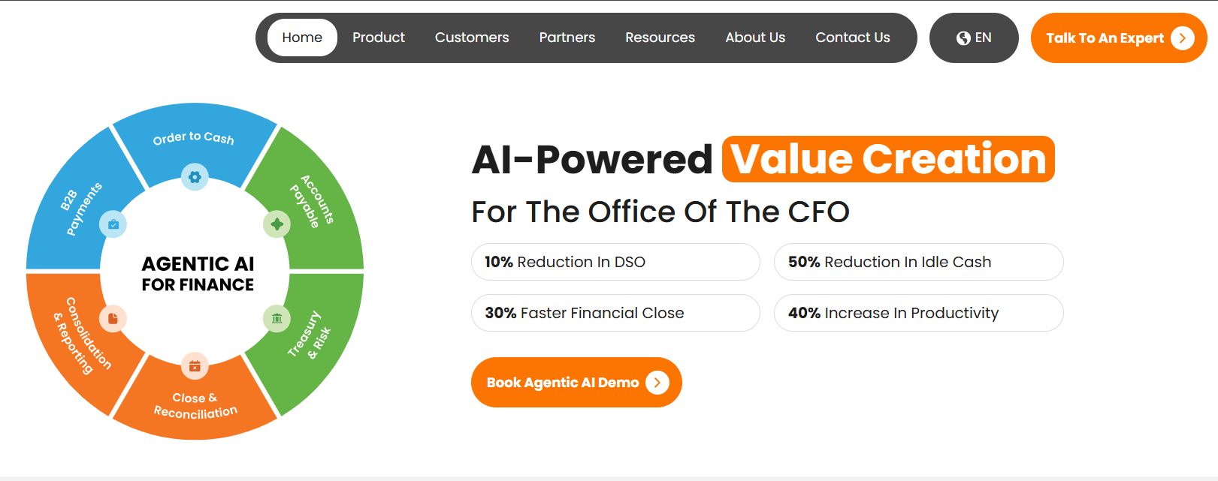Image resolution: width=1218 pixels, height=481 pixels.
Task: Click the 30% Faster Financial Close pill
Action: [x=615, y=313]
